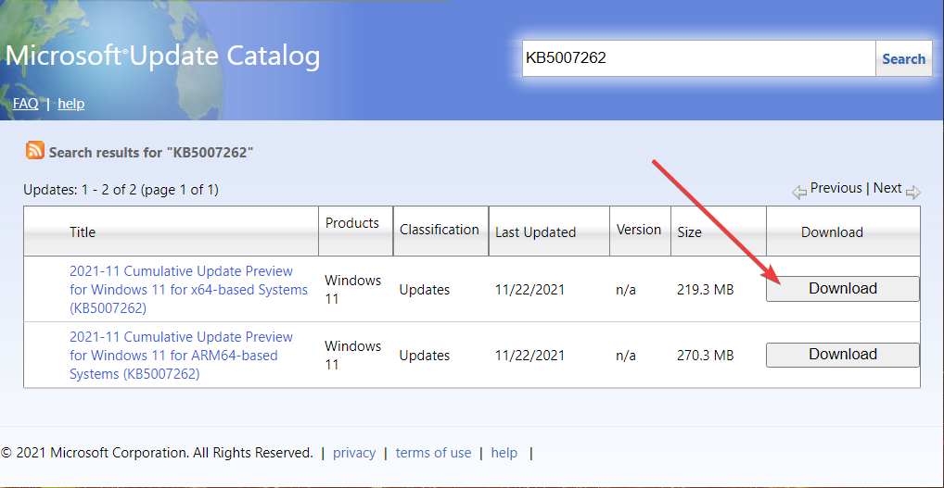Sort results by the Size column

point(689,232)
